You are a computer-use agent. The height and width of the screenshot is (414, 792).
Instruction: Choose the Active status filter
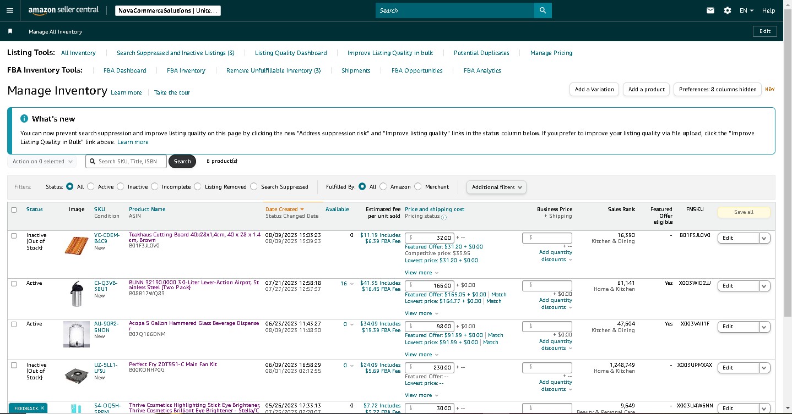click(x=91, y=187)
